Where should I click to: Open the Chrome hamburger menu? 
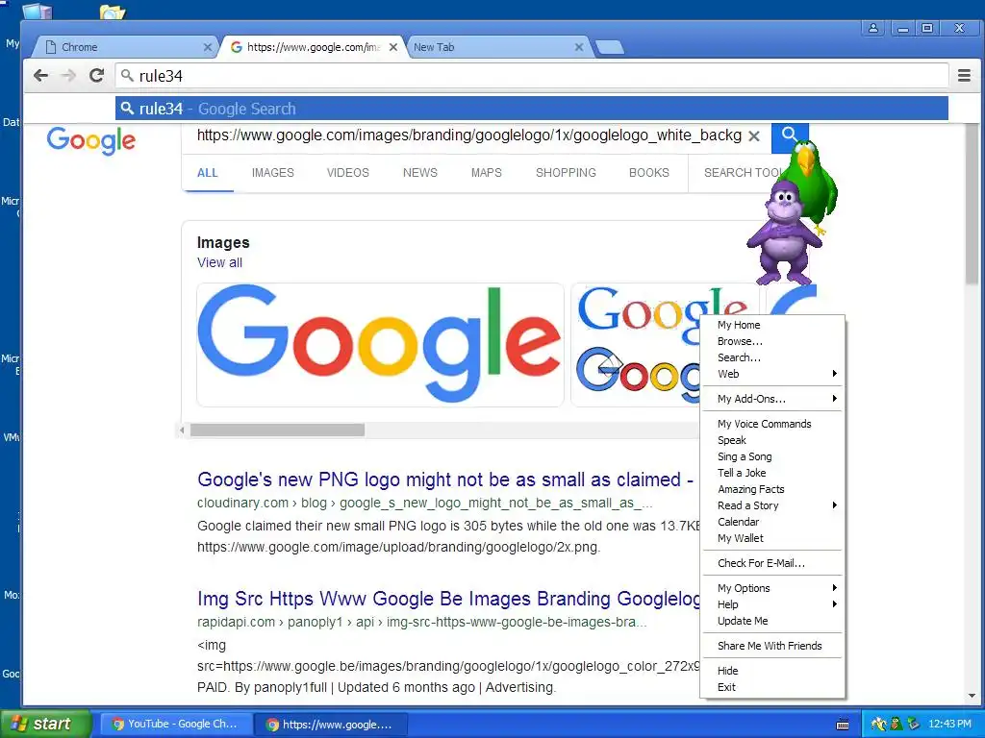click(964, 76)
